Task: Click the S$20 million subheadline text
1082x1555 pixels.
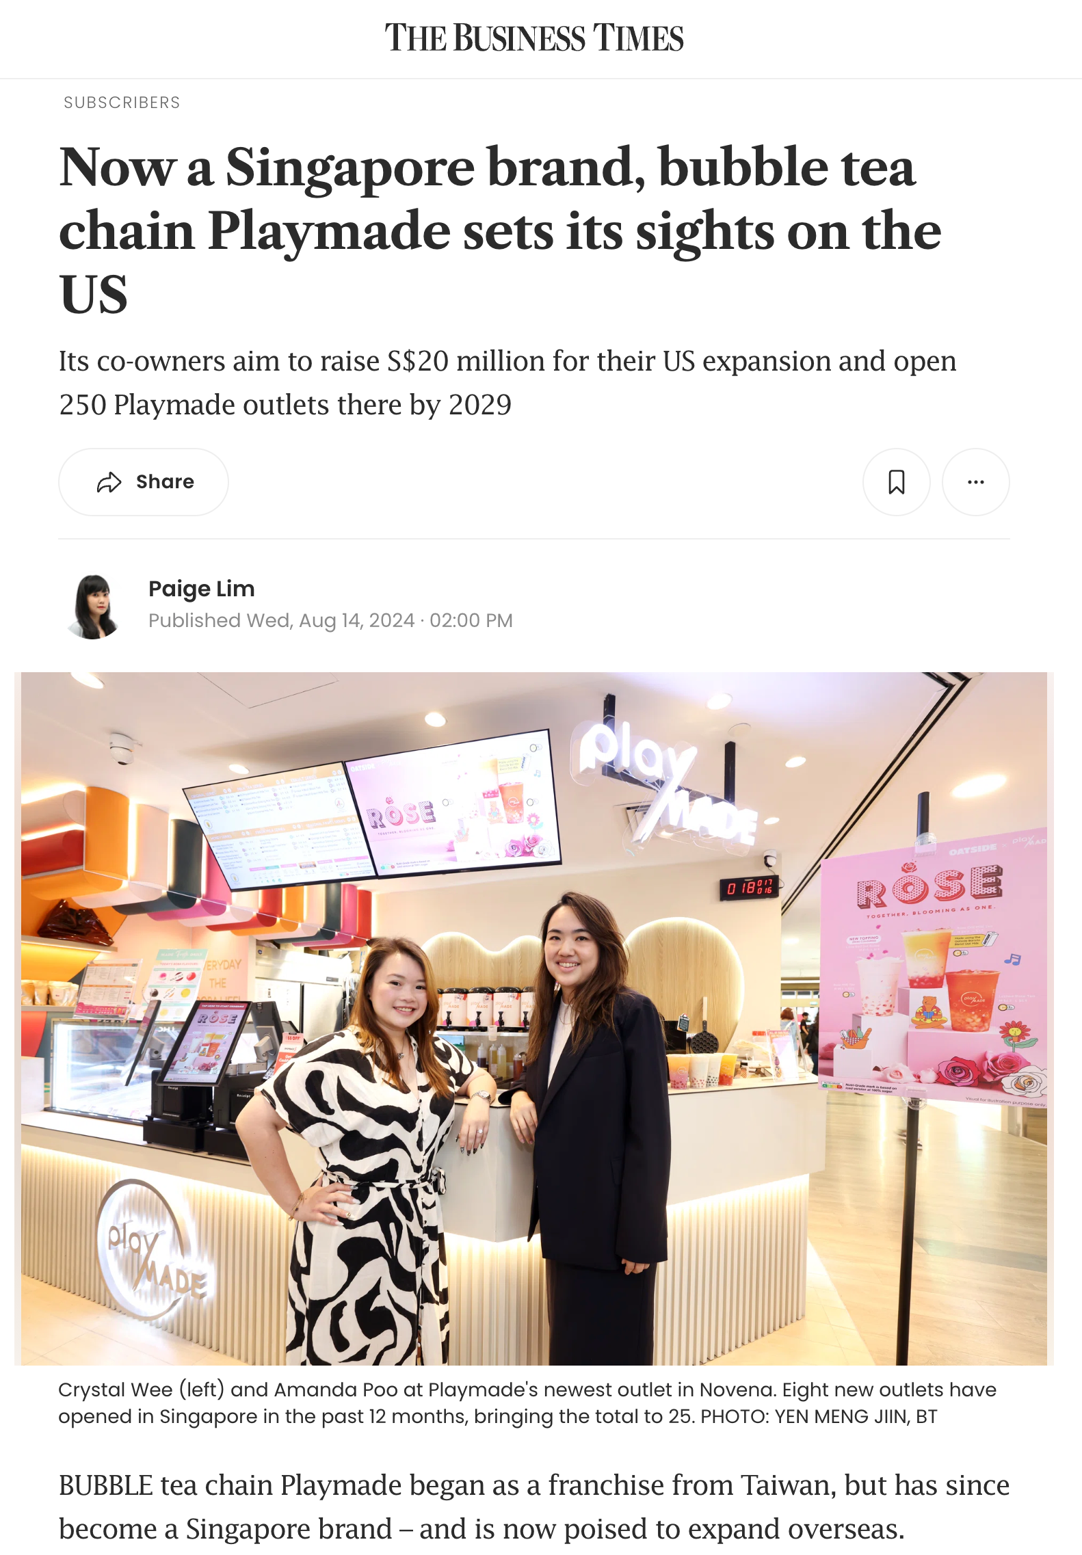Action: tap(507, 383)
